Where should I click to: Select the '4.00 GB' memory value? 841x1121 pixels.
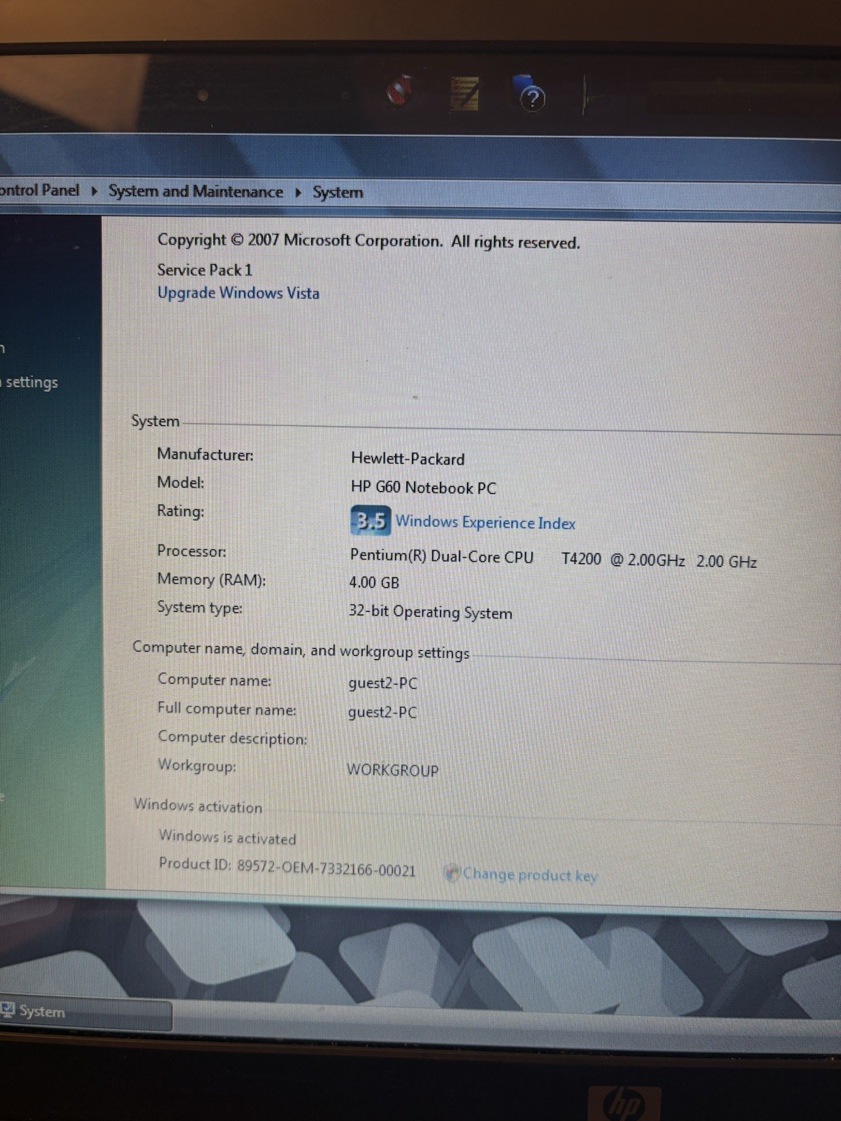tap(374, 582)
